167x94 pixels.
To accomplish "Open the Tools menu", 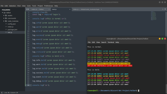I will click(x=34, y=6).
